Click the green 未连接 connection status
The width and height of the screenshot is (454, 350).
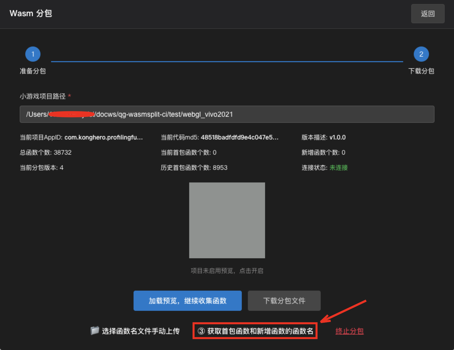pos(338,168)
